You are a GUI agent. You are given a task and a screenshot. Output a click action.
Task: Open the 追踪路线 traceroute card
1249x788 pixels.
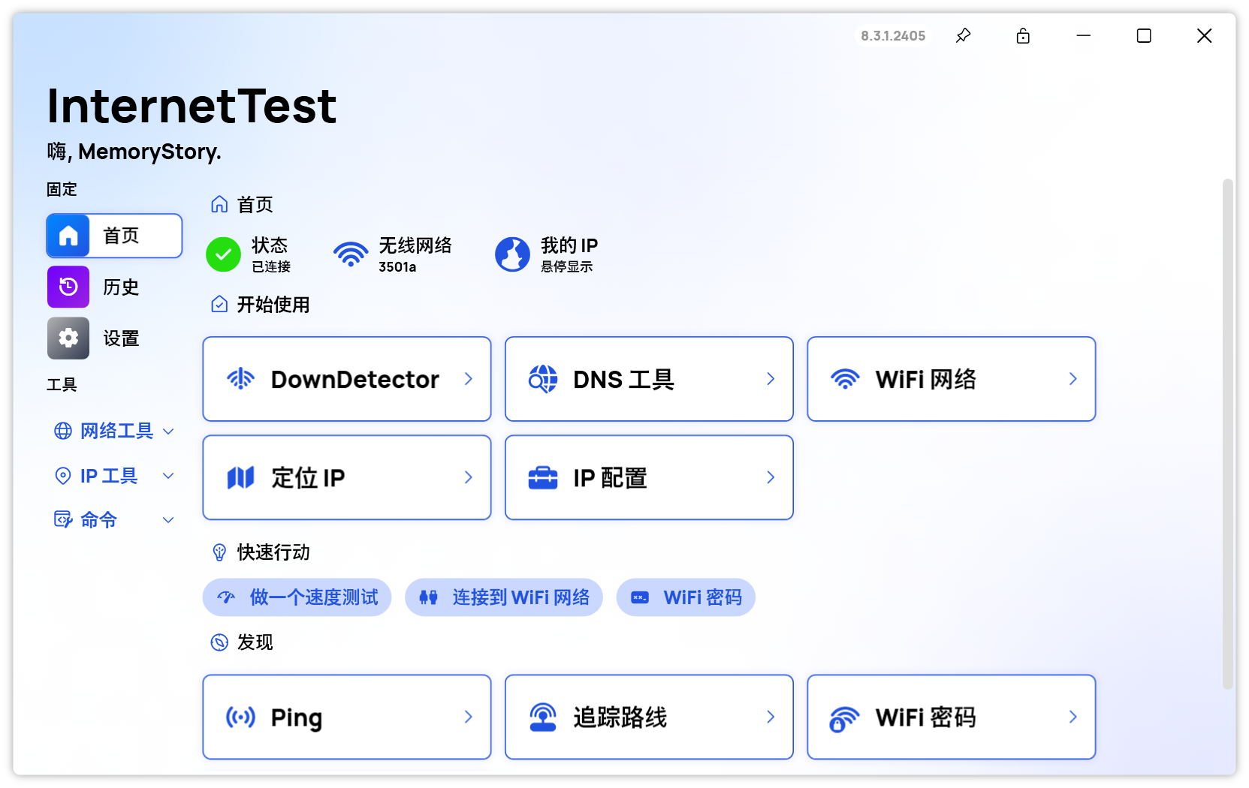click(649, 717)
